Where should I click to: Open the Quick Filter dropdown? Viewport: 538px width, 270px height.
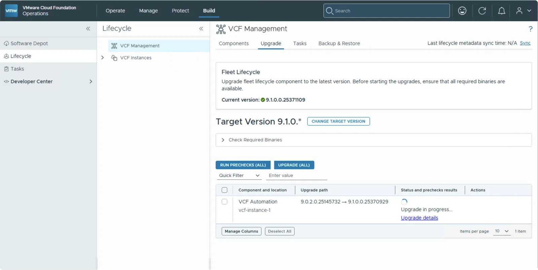(239, 176)
